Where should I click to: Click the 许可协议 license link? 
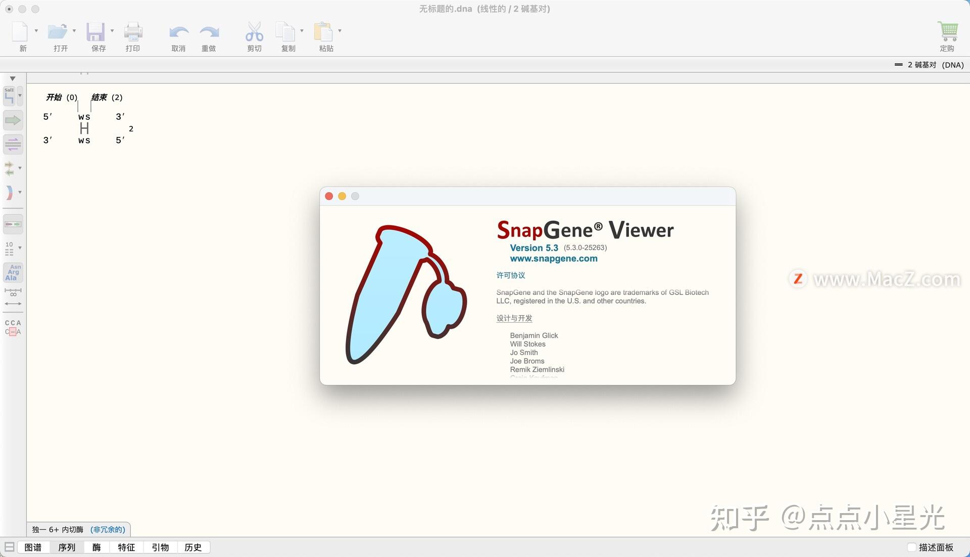point(511,275)
